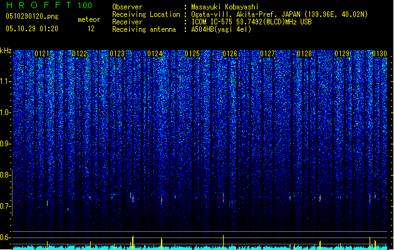Click the Observer field label
The height and width of the screenshot is (250, 394).
coord(127,7)
